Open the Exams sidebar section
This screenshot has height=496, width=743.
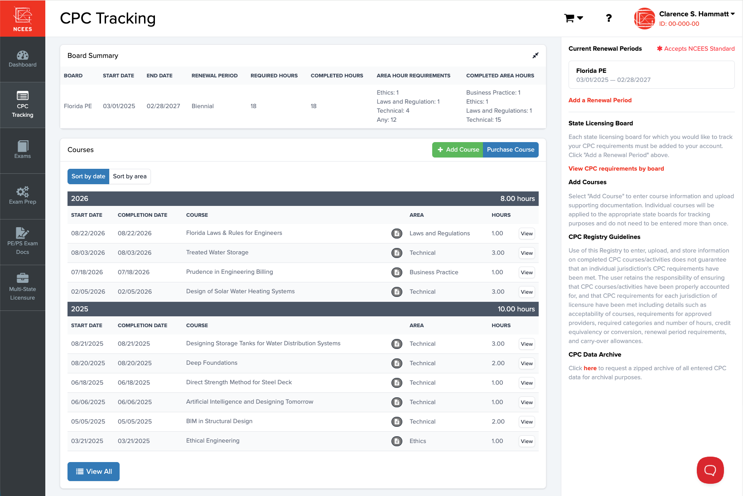click(x=23, y=150)
